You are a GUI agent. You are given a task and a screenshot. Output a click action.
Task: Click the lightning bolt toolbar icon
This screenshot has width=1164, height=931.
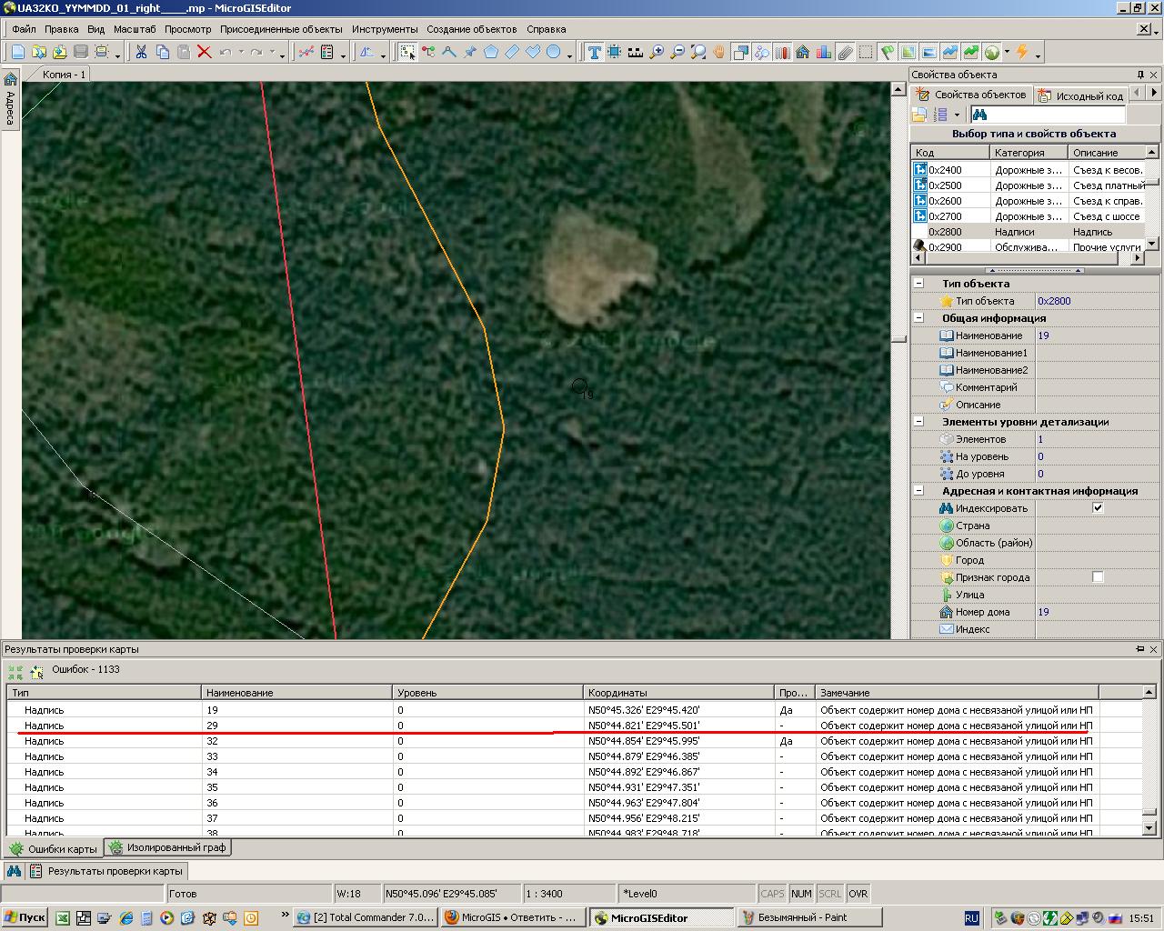pos(1022,52)
